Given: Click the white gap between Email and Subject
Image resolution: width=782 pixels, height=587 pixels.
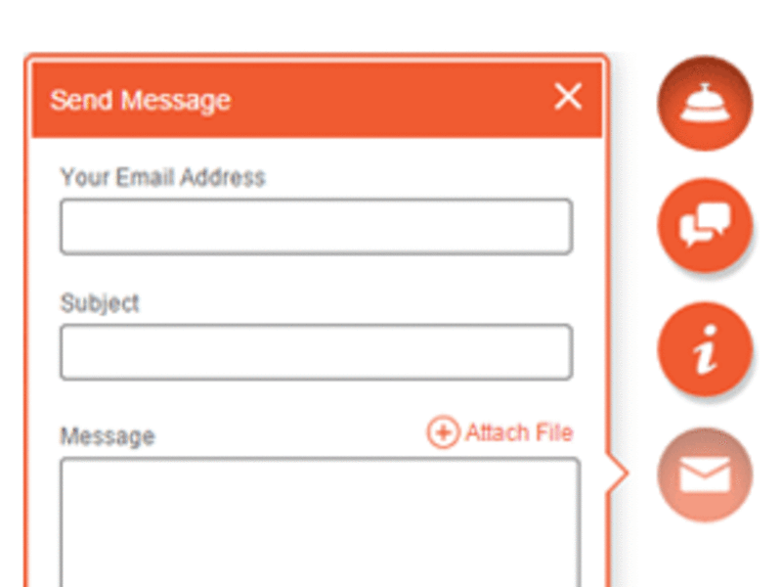Looking at the screenshot, I should 316,273.
